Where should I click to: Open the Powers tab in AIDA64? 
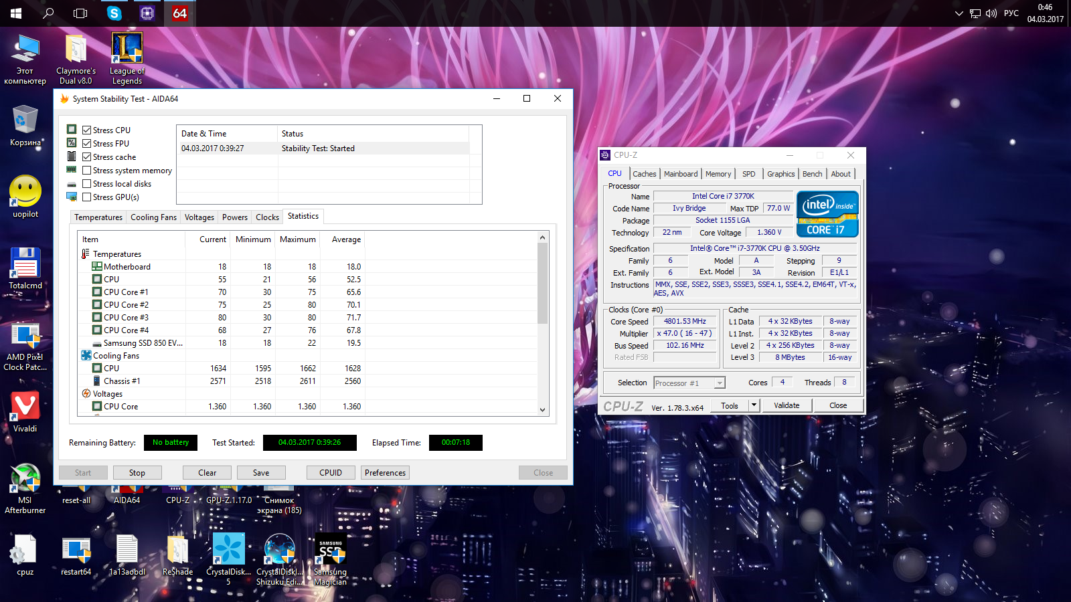pyautogui.click(x=235, y=217)
